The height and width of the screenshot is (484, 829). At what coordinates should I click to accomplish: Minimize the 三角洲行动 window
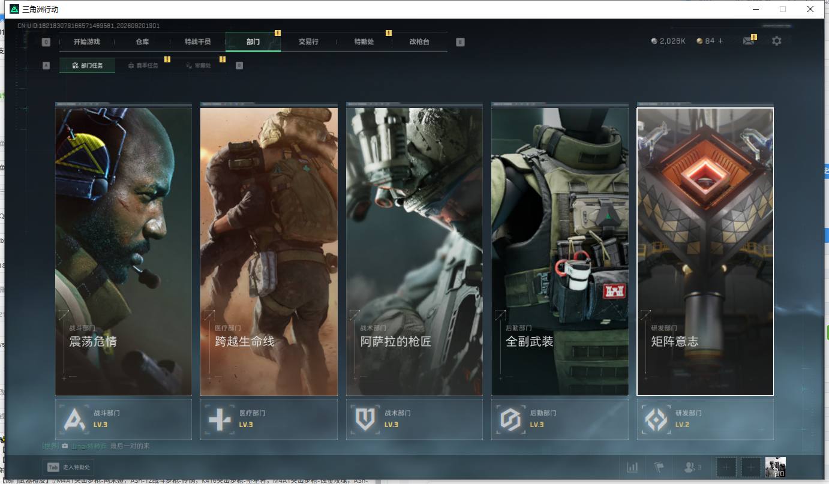point(755,9)
